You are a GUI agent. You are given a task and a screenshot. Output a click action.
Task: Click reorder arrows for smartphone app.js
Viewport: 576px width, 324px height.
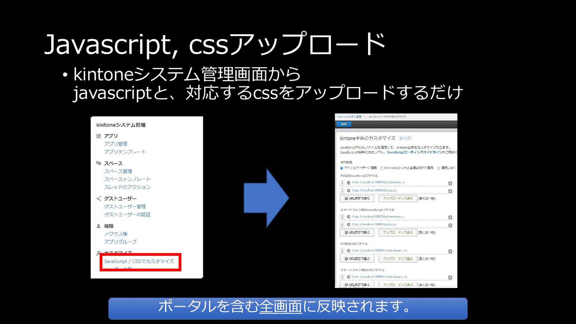pyautogui.click(x=342, y=225)
